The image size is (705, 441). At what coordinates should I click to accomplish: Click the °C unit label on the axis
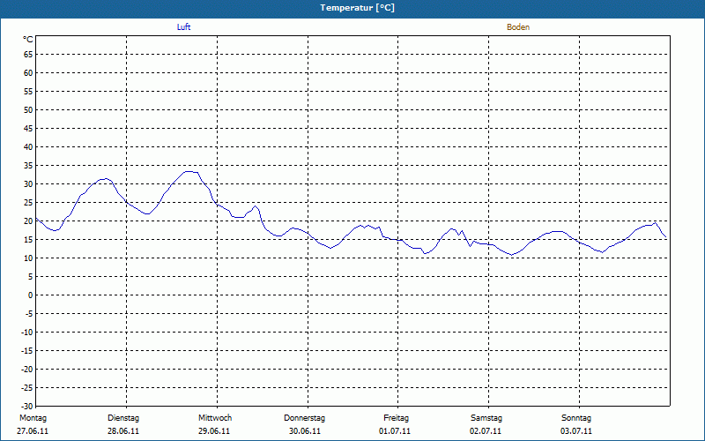click(28, 40)
